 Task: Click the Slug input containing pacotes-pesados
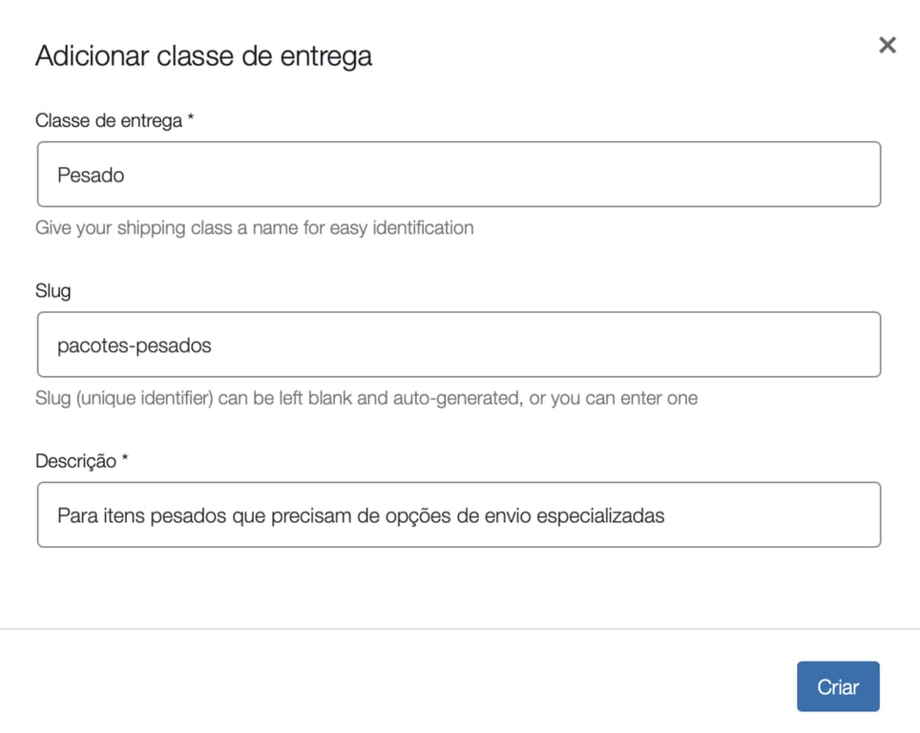458,345
